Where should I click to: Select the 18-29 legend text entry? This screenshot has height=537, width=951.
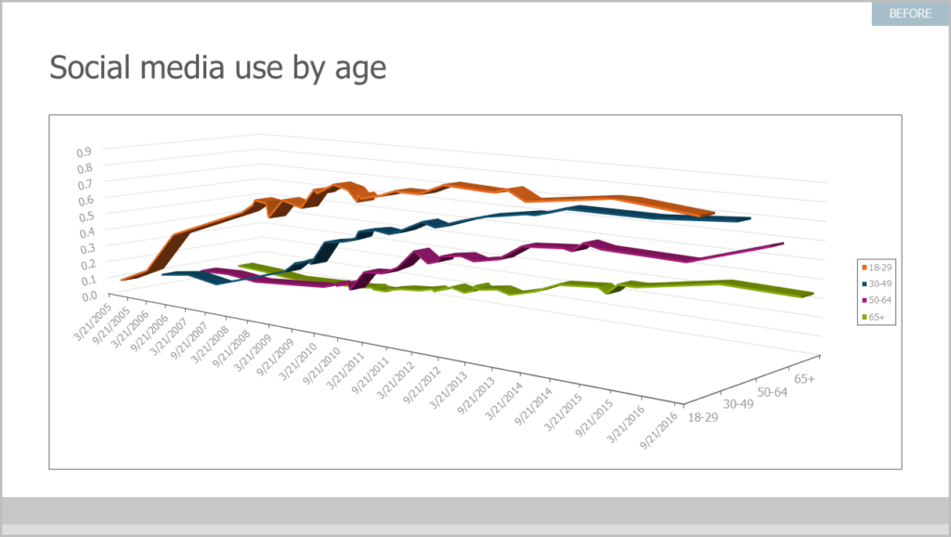click(882, 268)
